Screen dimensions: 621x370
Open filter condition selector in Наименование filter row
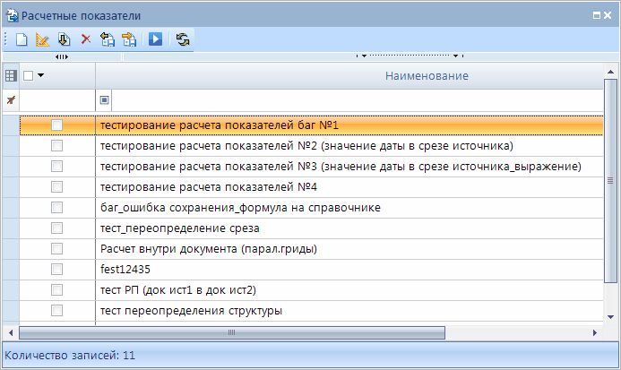coord(105,99)
